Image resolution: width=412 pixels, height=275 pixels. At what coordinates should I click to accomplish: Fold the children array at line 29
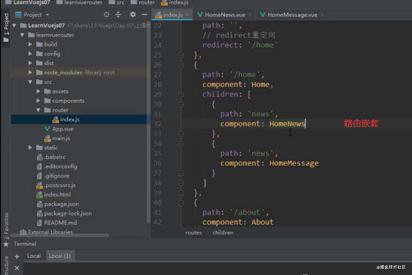pos(181,94)
